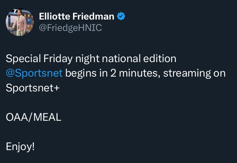Click the word "in" before 2 minutes

[103, 73]
